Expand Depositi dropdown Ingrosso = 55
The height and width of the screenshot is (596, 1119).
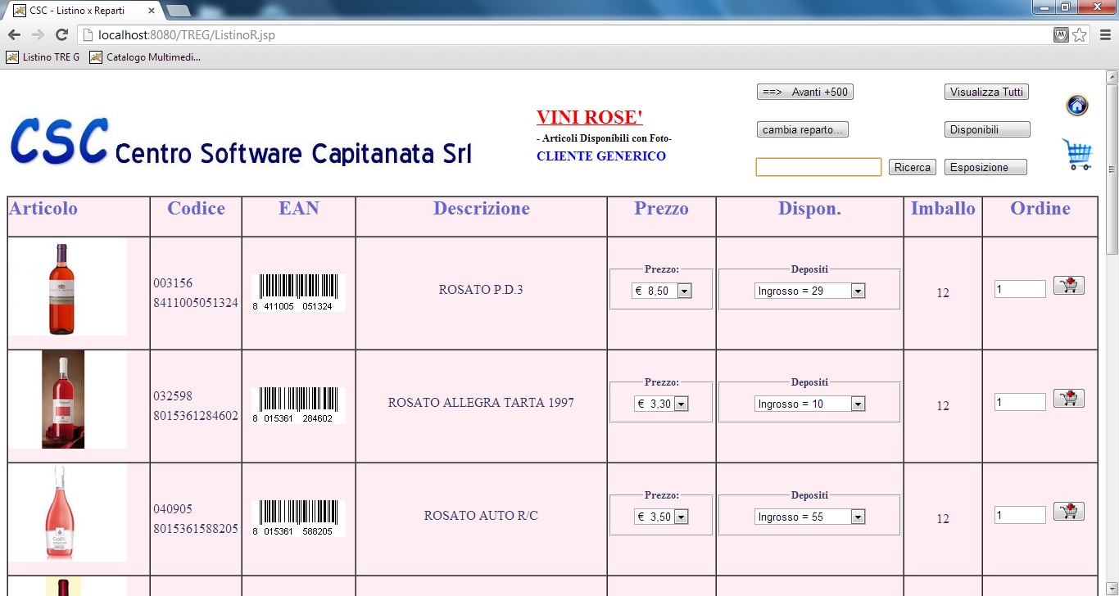tap(809, 517)
